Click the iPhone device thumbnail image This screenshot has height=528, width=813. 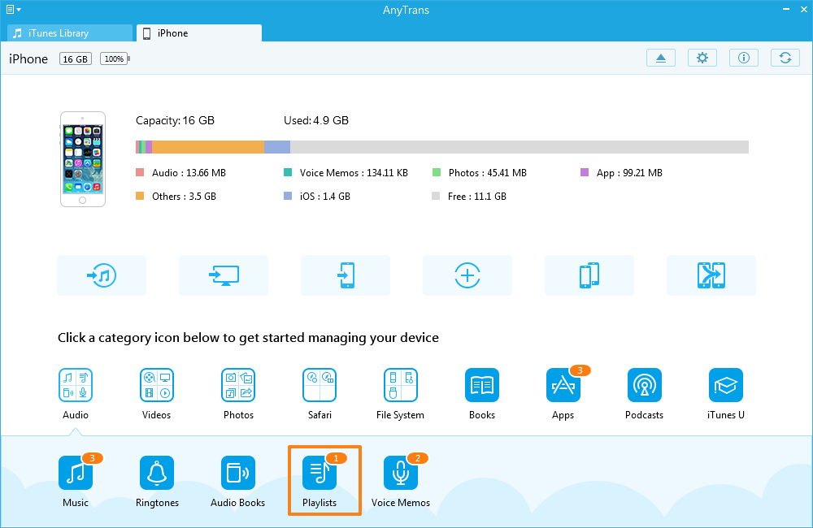tap(83, 159)
